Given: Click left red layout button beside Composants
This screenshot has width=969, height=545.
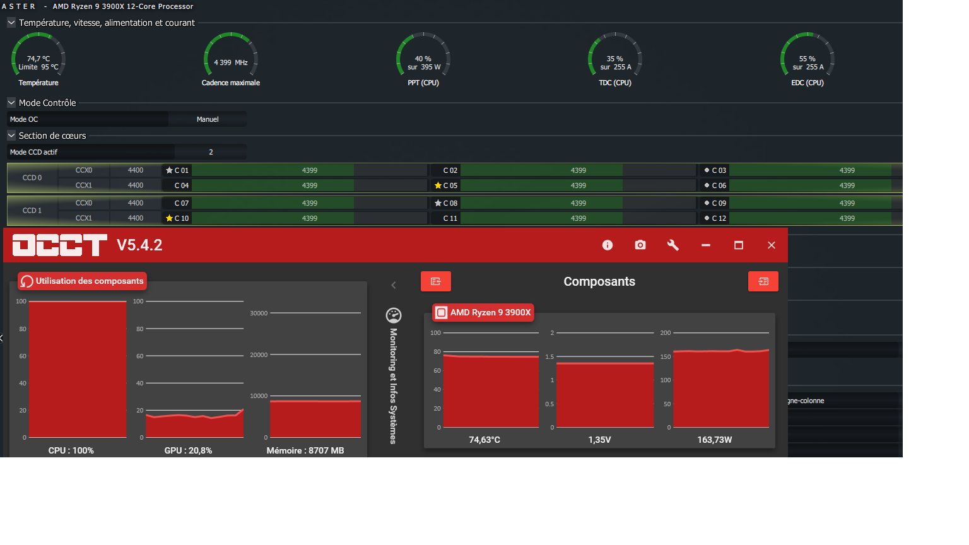Looking at the screenshot, I should coord(436,281).
